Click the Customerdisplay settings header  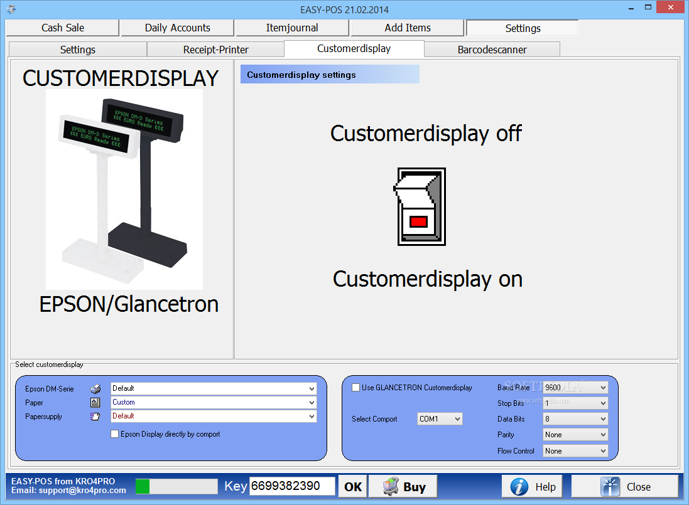pos(330,75)
